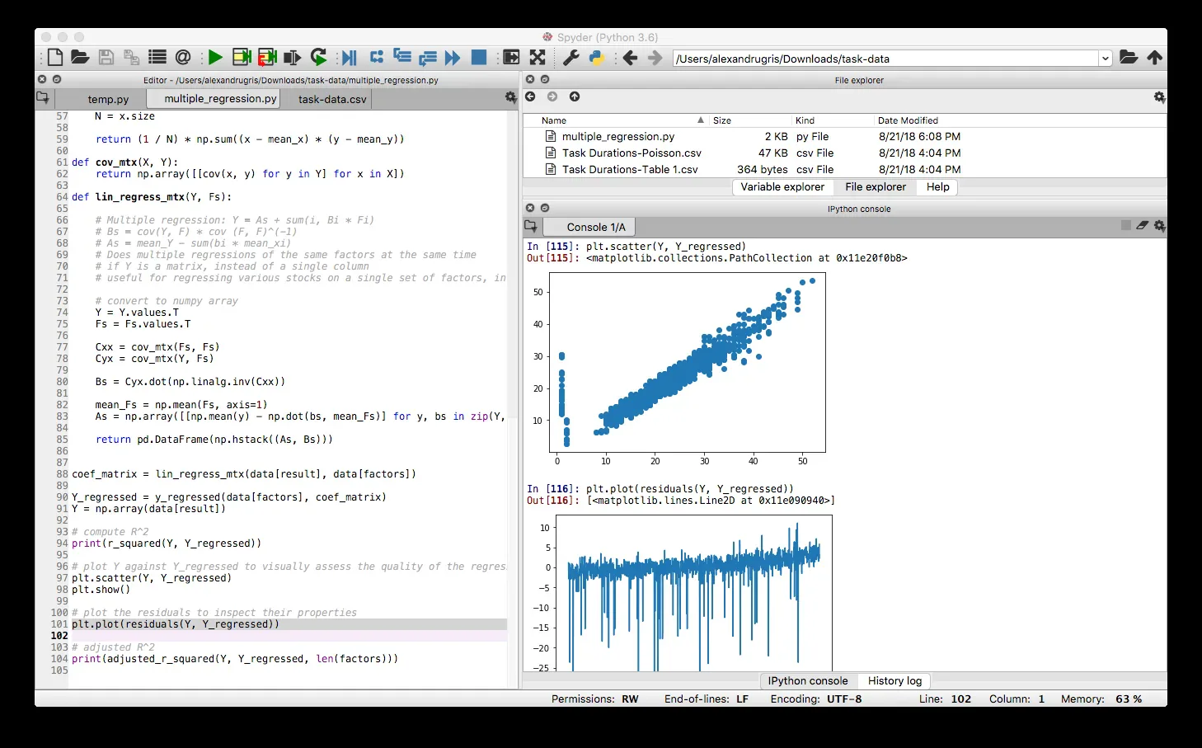This screenshot has width=1202, height=748.
Task: Select multiple_regression.py in the file list
Action: point(618,137)
